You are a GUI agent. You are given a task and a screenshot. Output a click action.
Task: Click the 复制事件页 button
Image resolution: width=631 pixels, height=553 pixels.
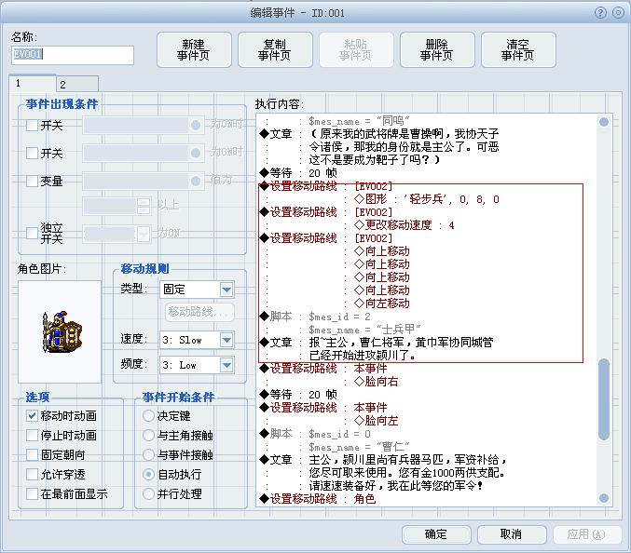(275, 50)
